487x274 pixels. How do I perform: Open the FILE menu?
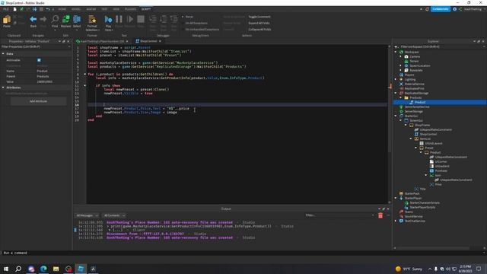[6, 9]
